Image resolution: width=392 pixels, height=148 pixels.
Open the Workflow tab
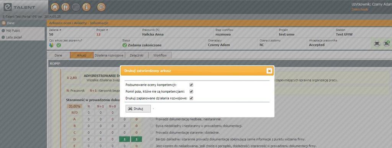(160, 55)
